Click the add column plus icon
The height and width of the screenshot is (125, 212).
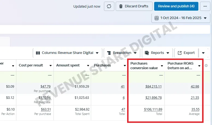click(x=206, y=65)
